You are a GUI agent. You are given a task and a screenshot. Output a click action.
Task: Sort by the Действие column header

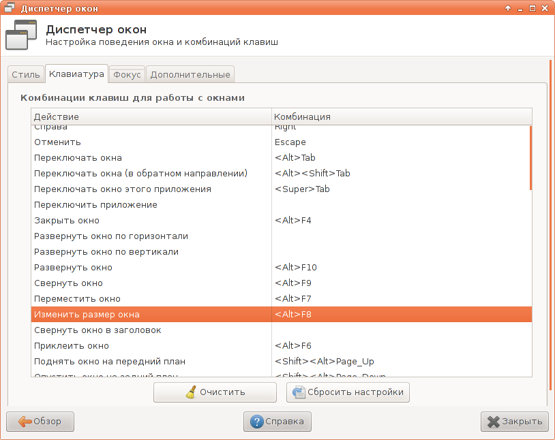[151, 116]
